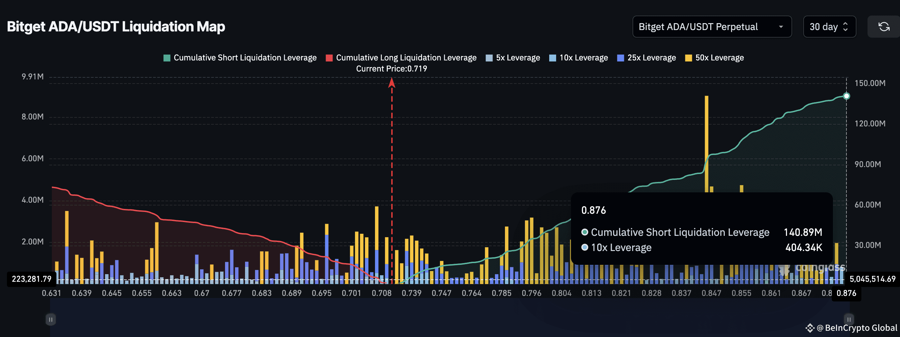Click the 0.876 x-axis highlighted label
Screen dimensions: 900x337
pyautogui.click(x=846, y=293)
